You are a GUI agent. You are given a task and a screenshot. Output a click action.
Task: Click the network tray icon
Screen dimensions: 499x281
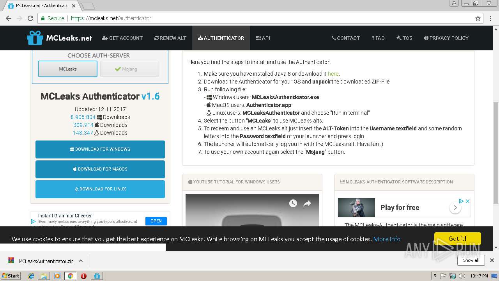point(453,276)
